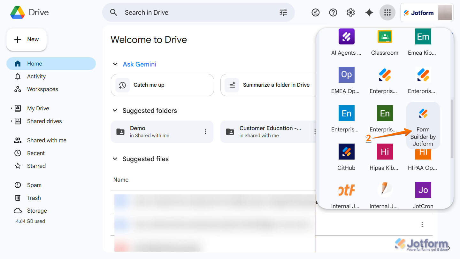
Task: Click the New button
Action: point(27,39)
